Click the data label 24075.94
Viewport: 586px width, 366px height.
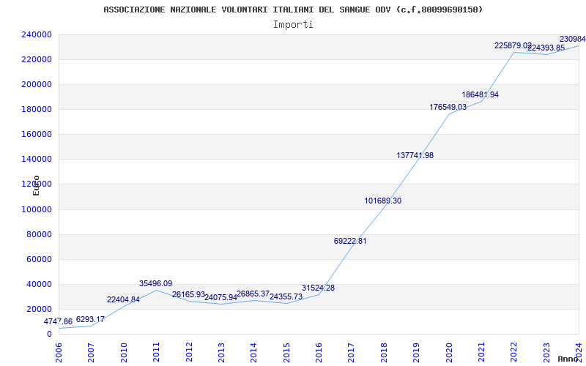(220, 298)
